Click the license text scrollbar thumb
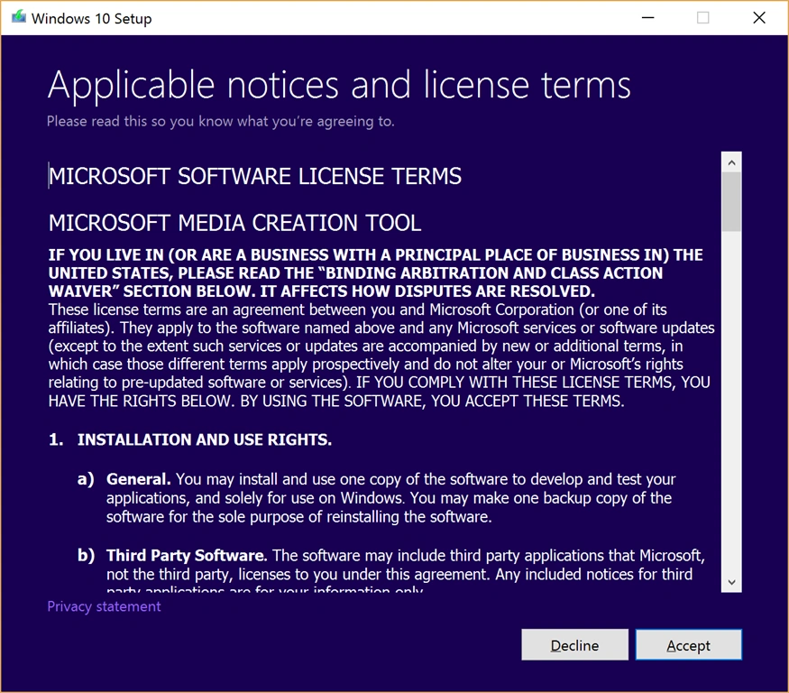Screen dimensions: 789x693 731,202
